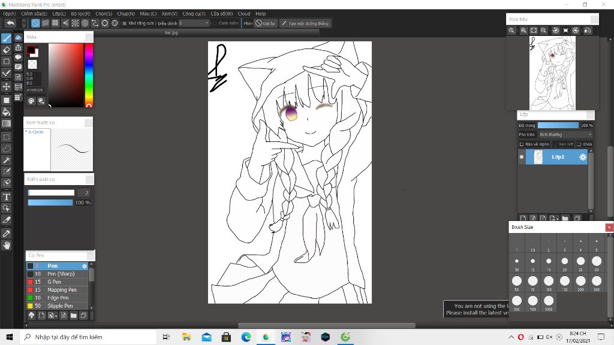Click the brush size slider bar
The image size is (614, 345).
tap(51, 192)
